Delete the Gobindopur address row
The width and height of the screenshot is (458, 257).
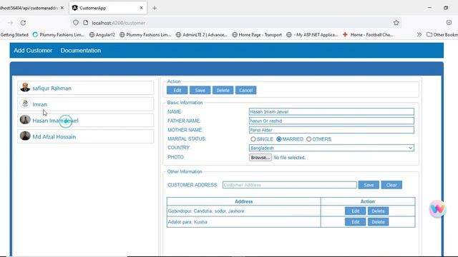click(378, 211)
